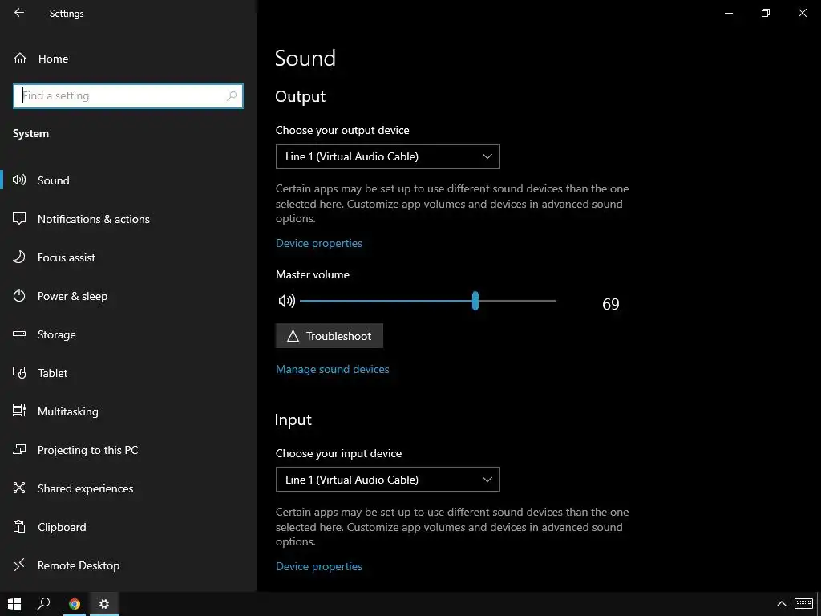Open the output device dropdown

click(387, 156)
